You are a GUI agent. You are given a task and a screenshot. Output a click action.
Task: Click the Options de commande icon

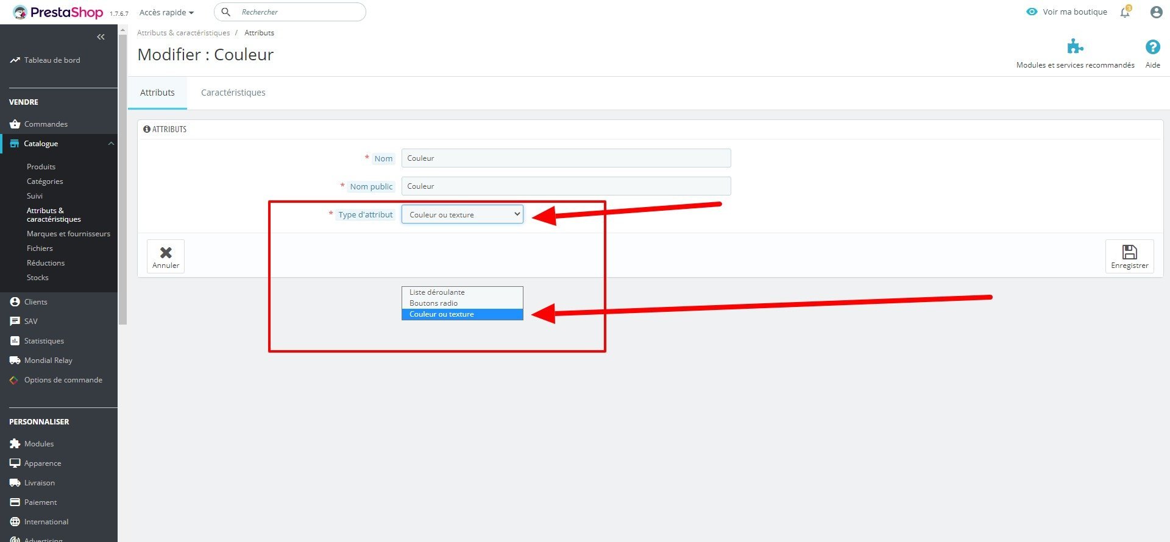click(x=14, y=380)
